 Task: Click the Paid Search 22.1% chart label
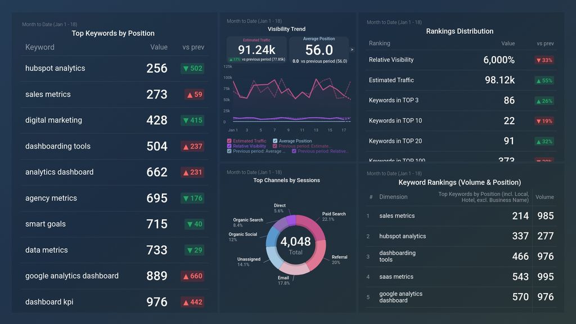coord(334,217)
